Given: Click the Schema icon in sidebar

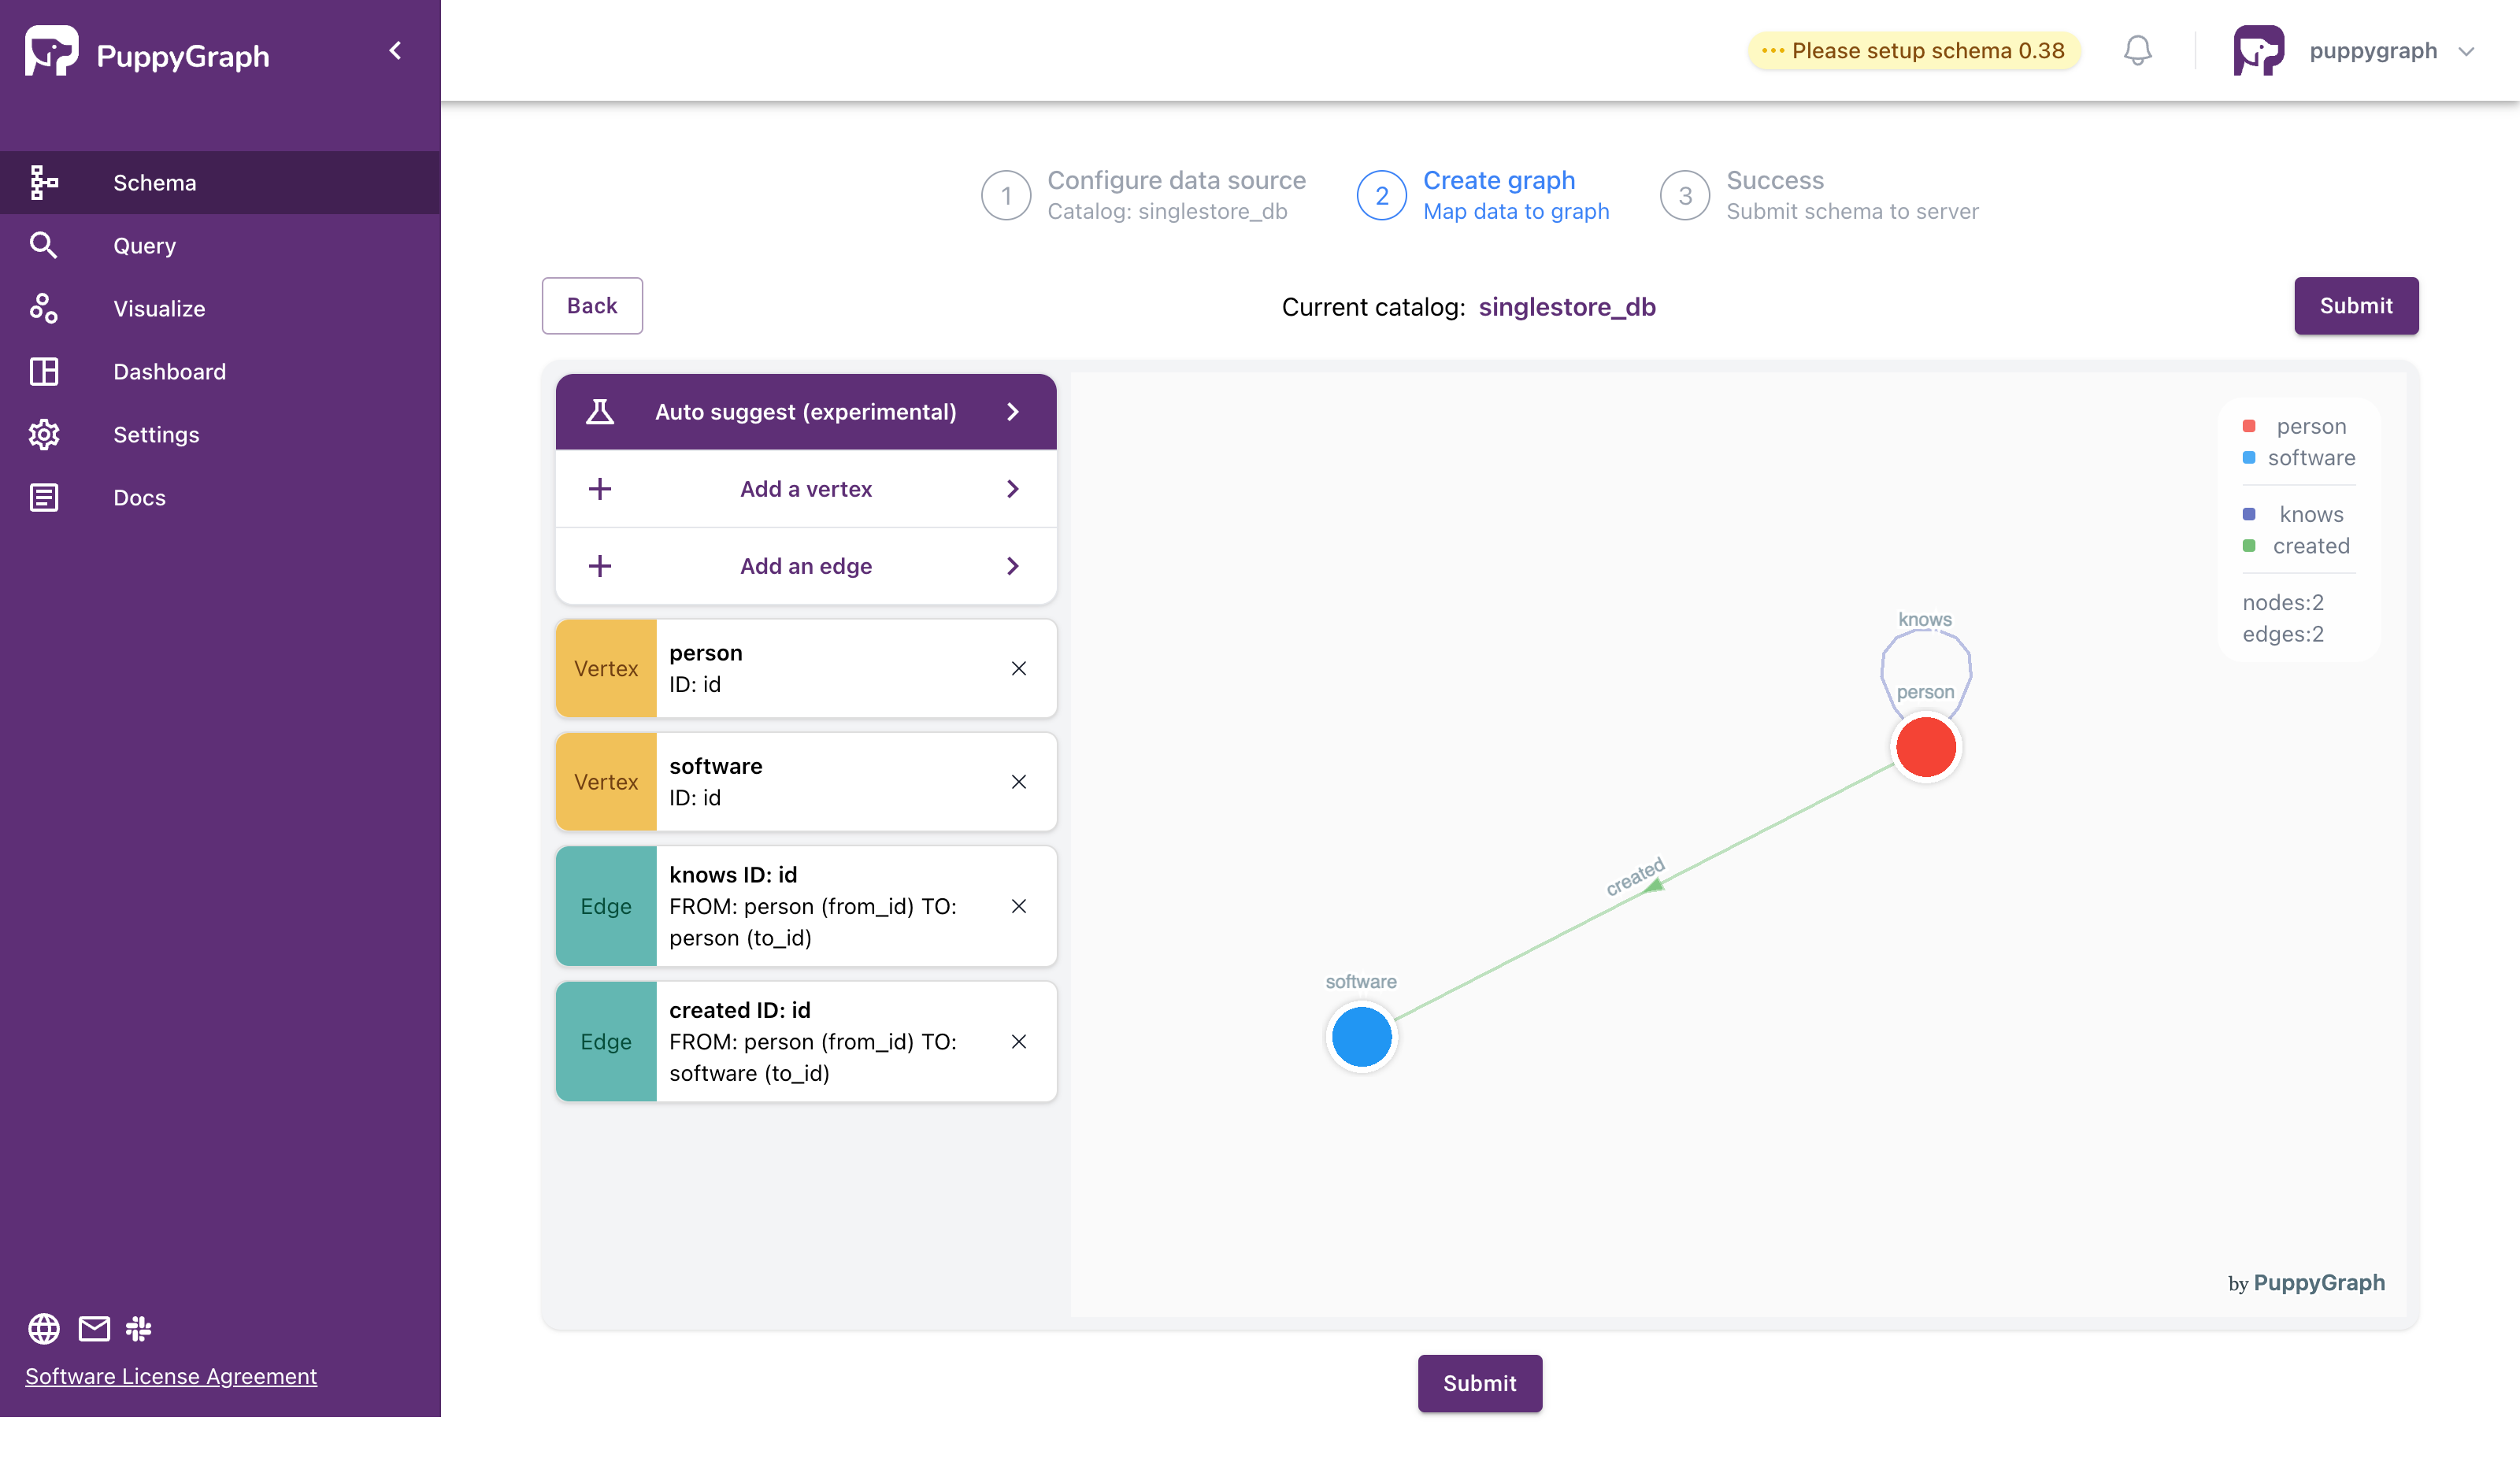Looking at the screenshot, I should [x=44, y=182].
